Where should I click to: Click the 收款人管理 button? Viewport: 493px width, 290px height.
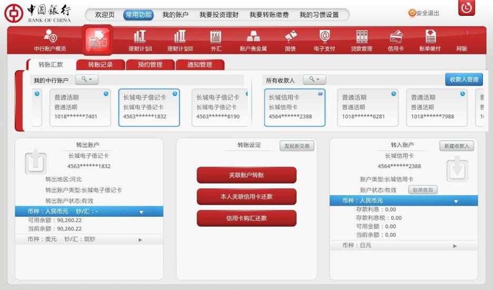464,80
